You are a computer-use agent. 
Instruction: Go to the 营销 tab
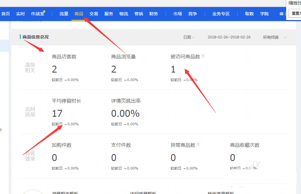[139, 14]
